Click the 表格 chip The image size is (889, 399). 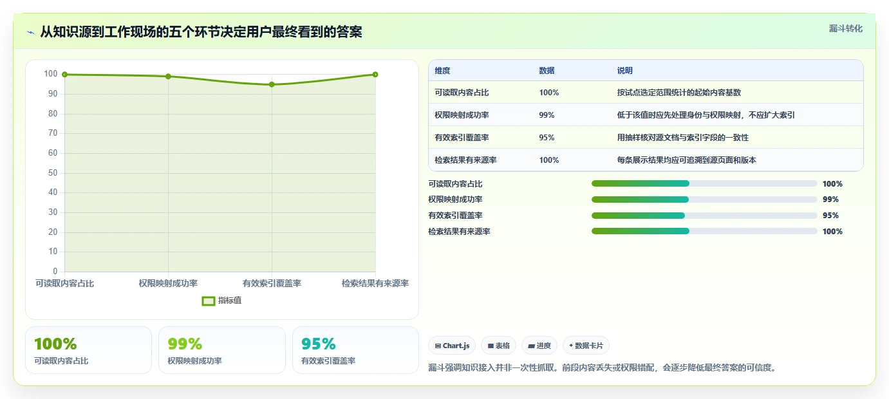coord(498,346)
